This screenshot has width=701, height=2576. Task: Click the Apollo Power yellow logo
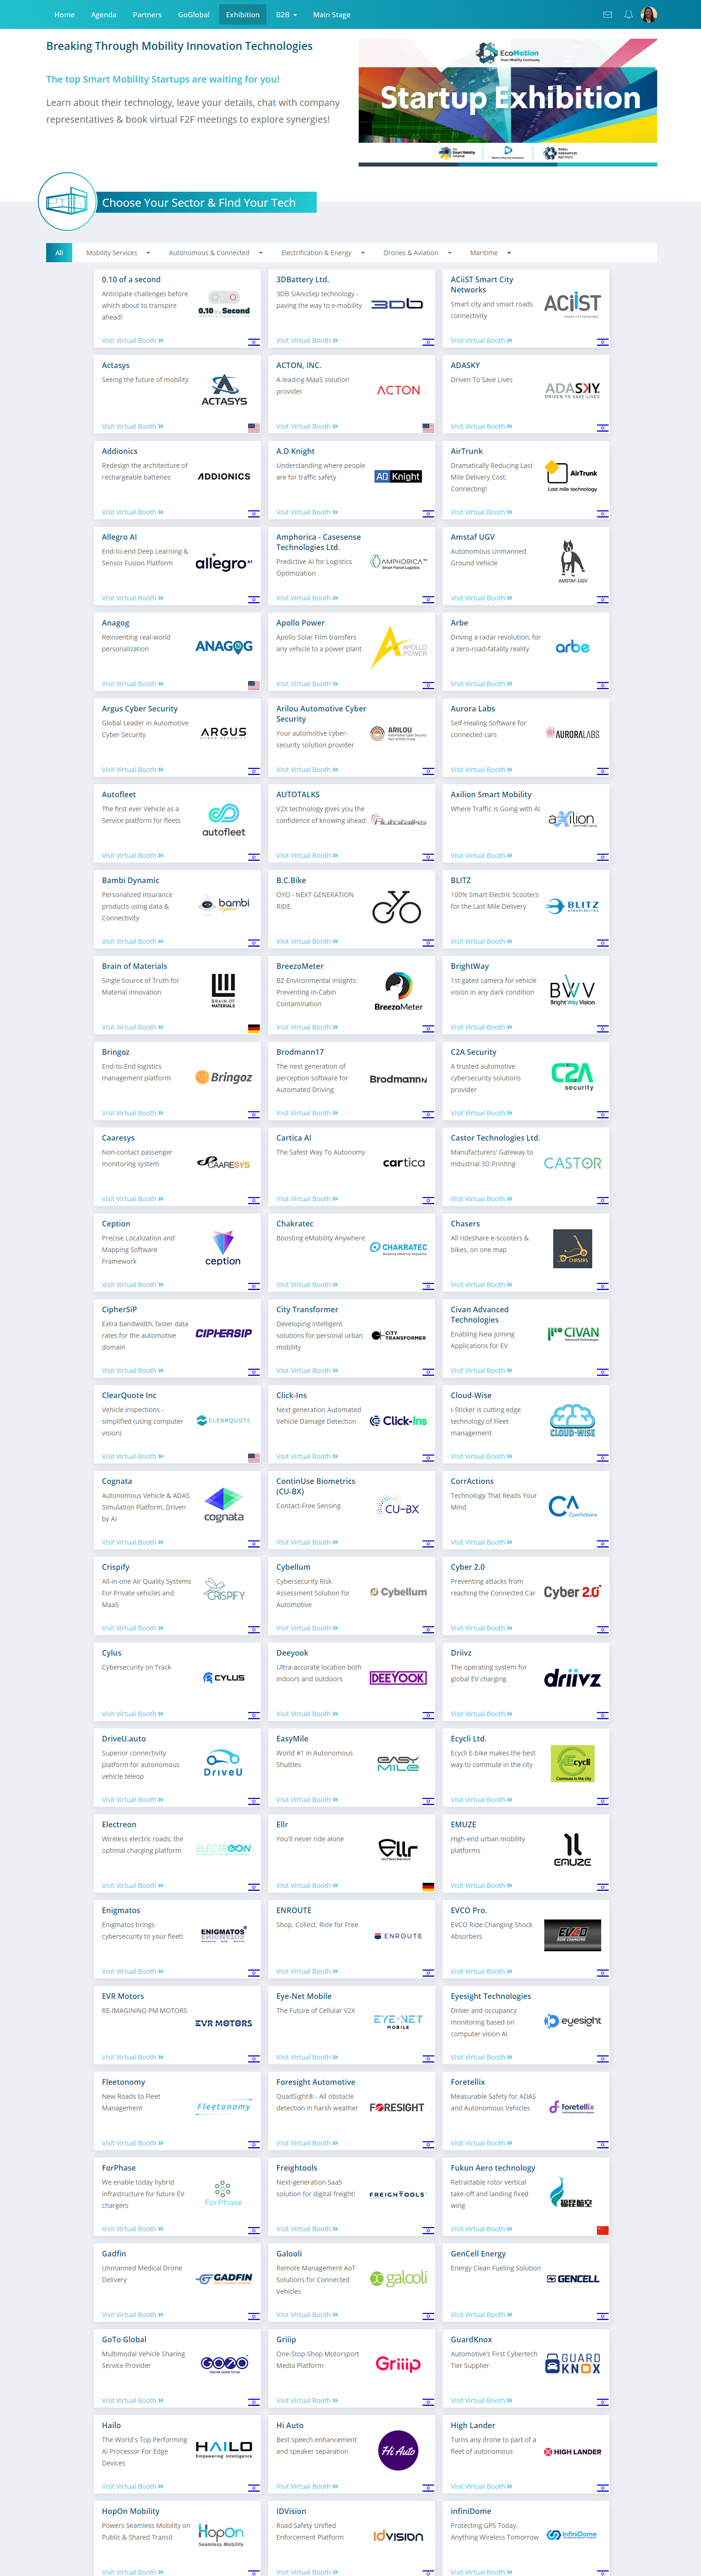pos(398,647)
